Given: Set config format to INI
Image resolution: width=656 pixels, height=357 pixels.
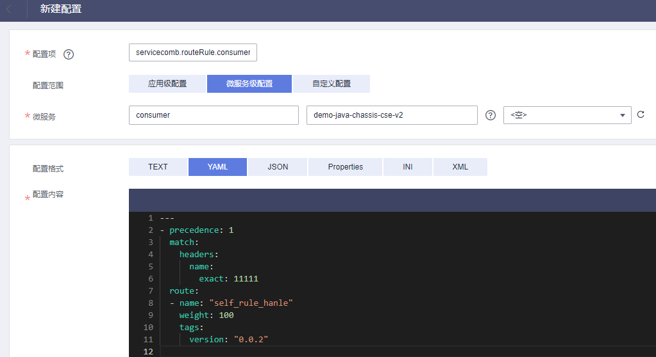Looking at the screenshot, I should coord(408,167).
